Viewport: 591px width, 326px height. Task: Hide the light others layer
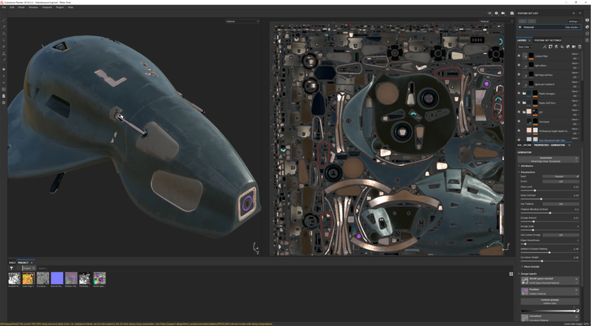click(519, 65)
